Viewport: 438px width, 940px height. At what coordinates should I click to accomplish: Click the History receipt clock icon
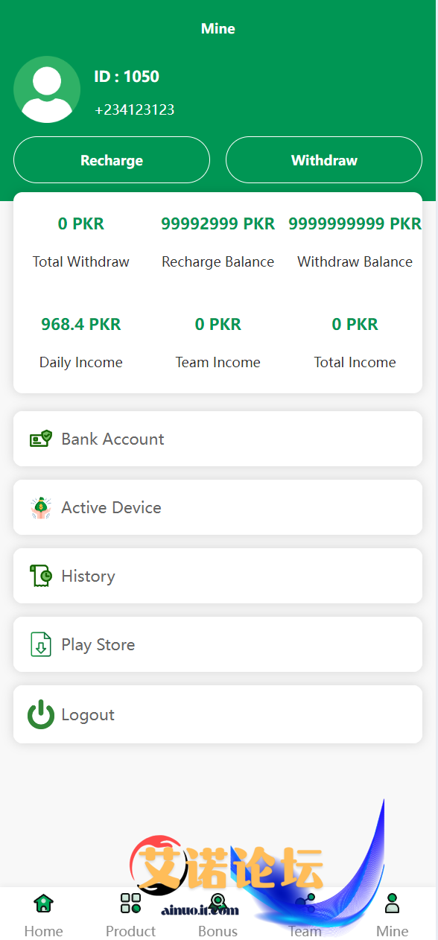(41, 576)
